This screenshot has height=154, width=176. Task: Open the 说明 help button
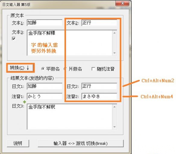pos(18,143)
